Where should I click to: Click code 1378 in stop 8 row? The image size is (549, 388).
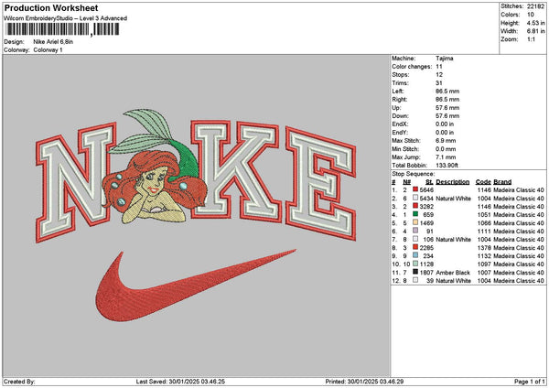(484, 248)
